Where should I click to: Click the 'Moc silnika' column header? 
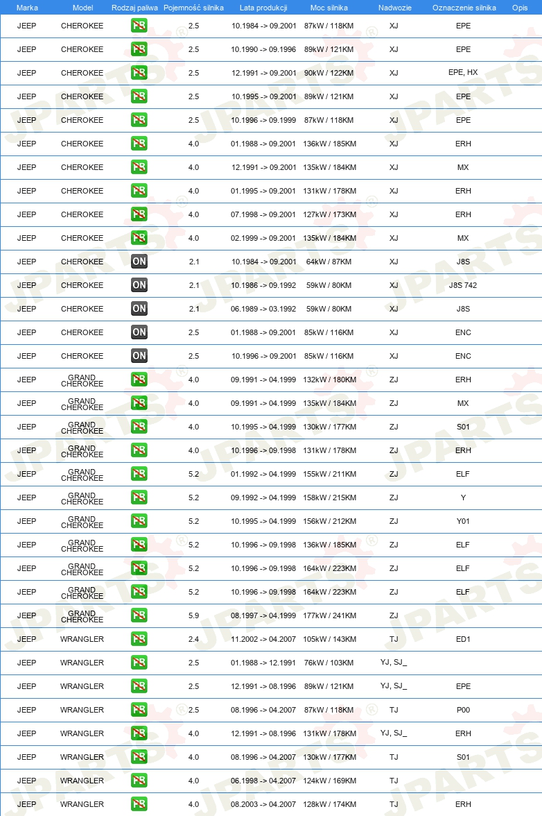(329, 8)
